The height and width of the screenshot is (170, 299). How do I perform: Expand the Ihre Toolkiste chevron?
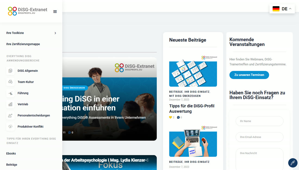tap(55, 33)
